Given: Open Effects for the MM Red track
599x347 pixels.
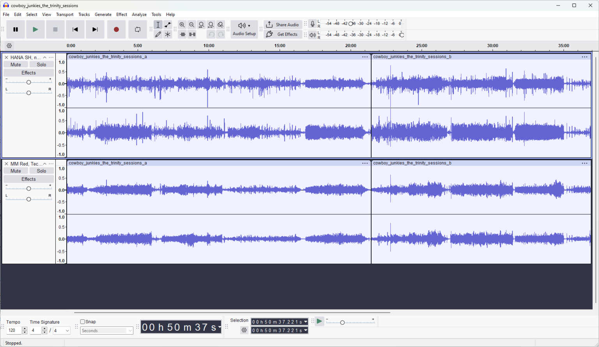Looking at the screenshot, I should (28, 179).
